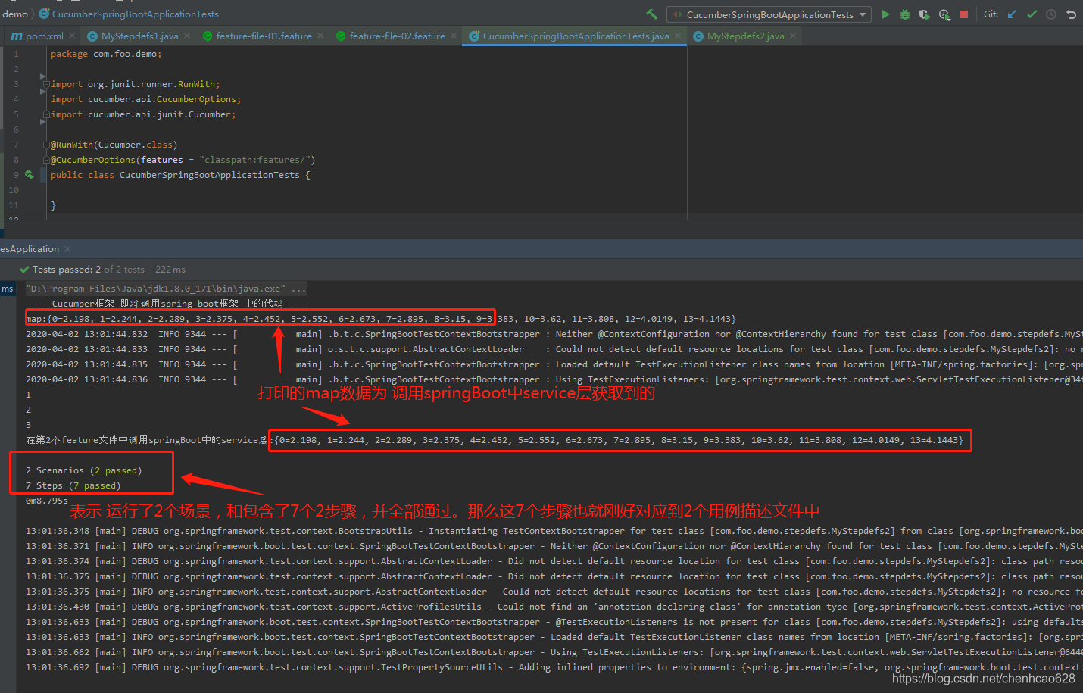1083x693 pixels.
Task: Close the esApplication run tool window tab
Action: coord(67,249)
